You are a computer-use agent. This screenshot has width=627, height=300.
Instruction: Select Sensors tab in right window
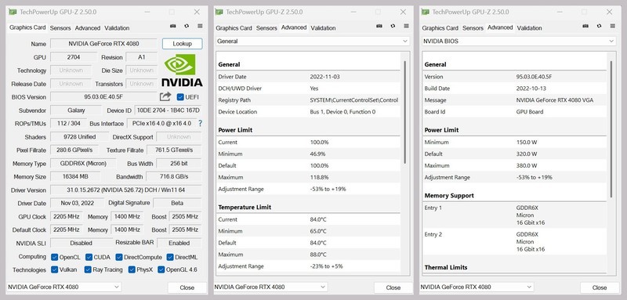pyautogui.click(x=473, y=28)
